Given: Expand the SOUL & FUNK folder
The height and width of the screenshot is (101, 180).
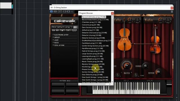Looking at the screenshot, I should click(x=53, y=45).
